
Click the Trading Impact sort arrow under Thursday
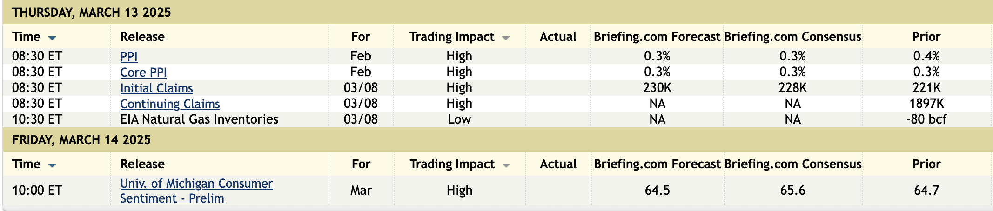click(x=506, y=38)
